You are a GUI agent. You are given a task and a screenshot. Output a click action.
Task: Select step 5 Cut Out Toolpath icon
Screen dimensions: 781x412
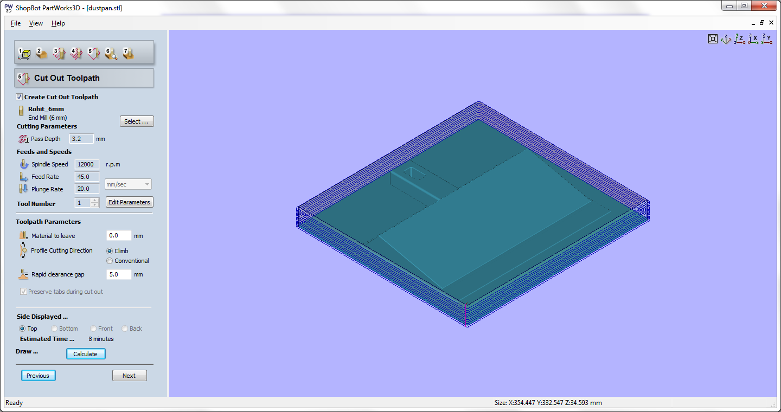point(94,53)
